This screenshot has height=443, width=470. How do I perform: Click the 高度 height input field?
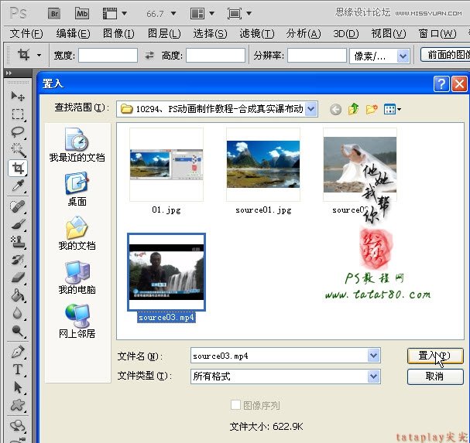click(x=215, y=56)
